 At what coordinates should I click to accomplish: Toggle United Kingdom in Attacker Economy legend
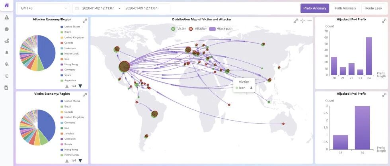72,37
